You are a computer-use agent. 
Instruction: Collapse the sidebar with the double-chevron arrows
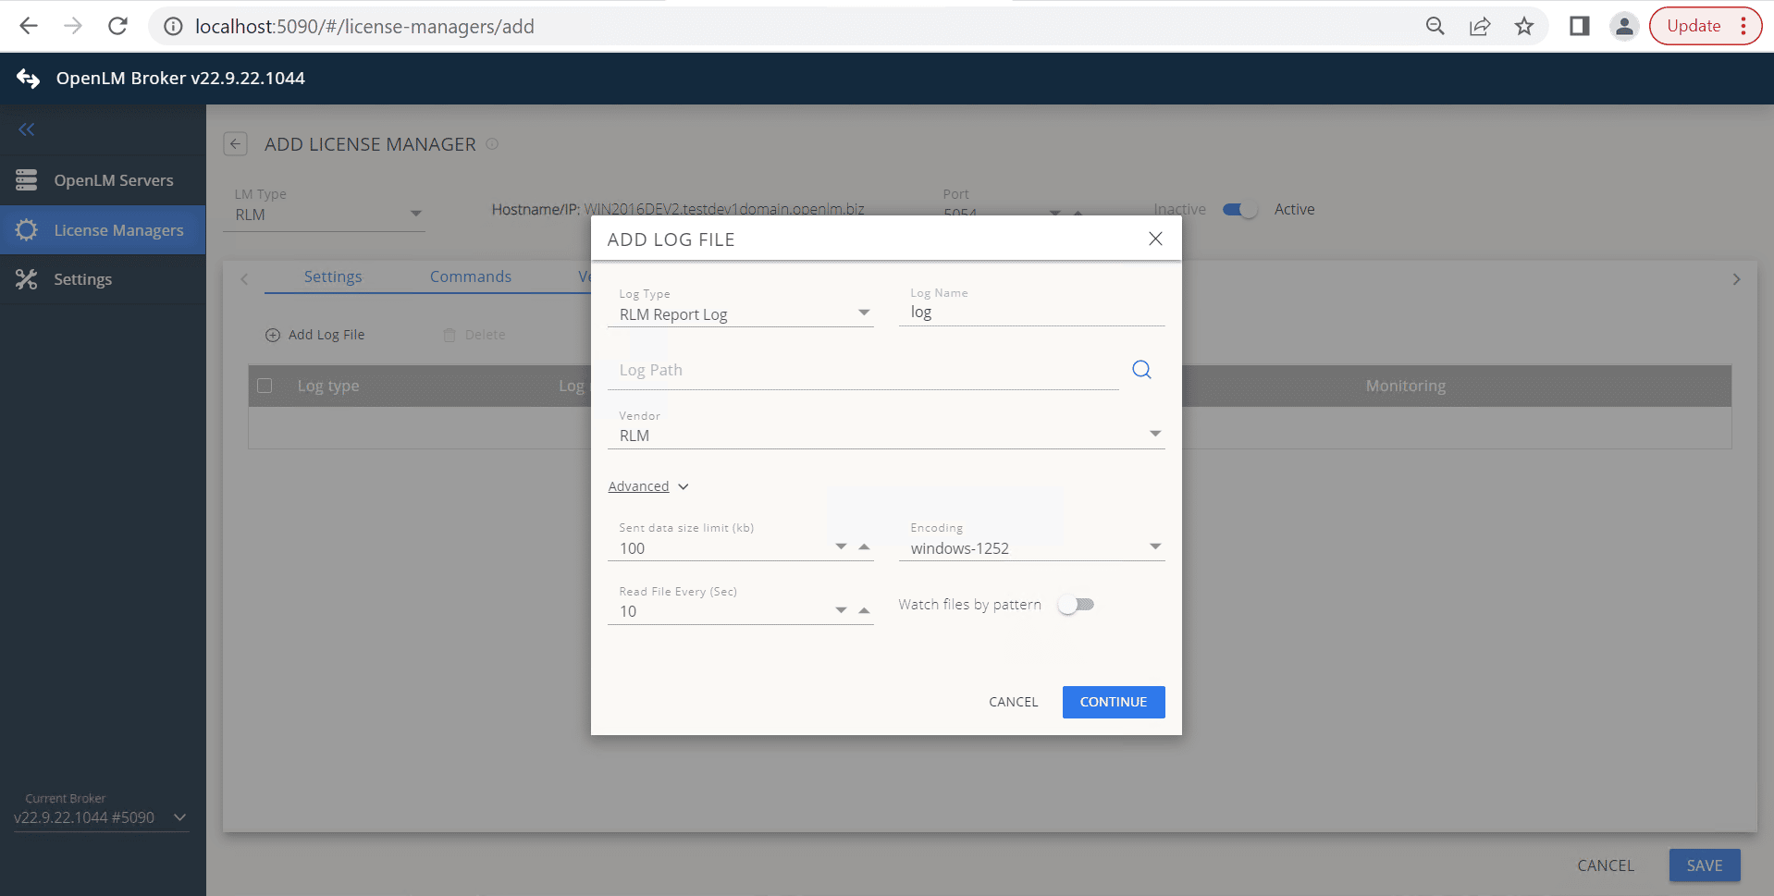point(26,129)
